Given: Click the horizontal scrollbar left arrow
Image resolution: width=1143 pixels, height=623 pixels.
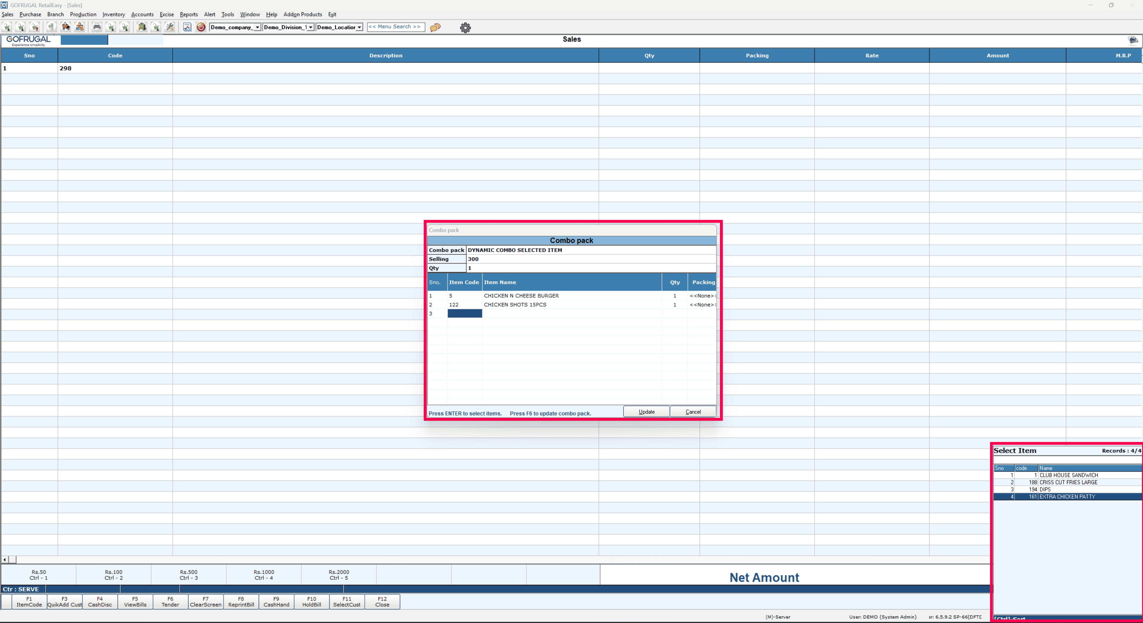Looking at the screenshot, I should (4, 560).
